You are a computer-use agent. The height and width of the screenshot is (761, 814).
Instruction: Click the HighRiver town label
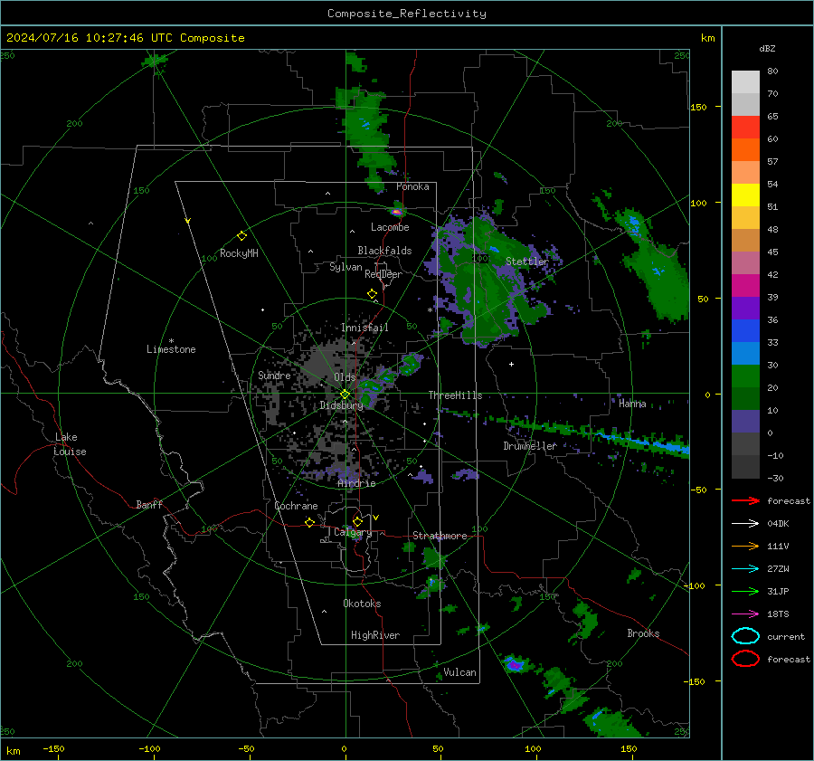point(375,635)
